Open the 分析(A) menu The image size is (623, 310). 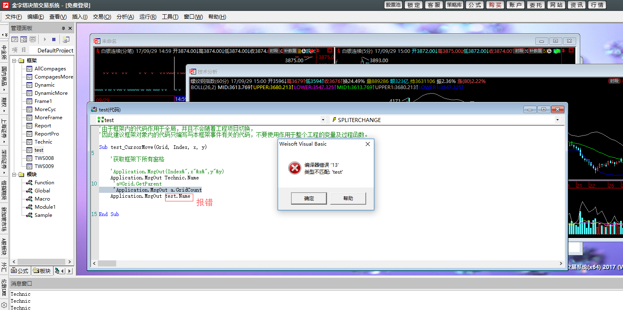tap(125, 17)
